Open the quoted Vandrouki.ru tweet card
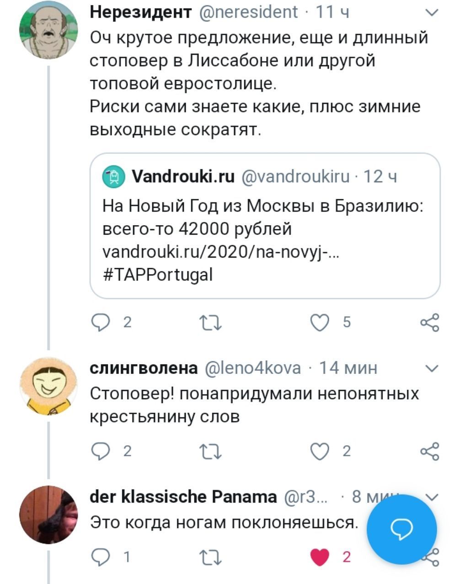The width and height of the screenshot is (460, 584). point(265,226)
